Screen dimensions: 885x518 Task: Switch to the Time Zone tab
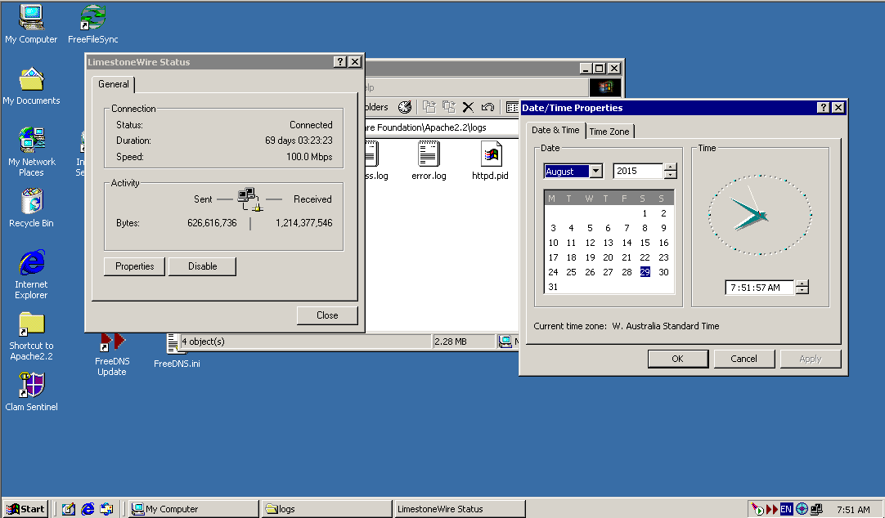(x=609, y=132)
